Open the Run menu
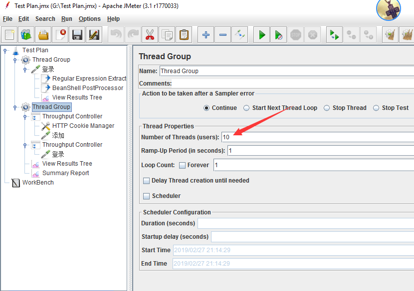The width and height of the screenshot is (414, 291). [66, 19]
